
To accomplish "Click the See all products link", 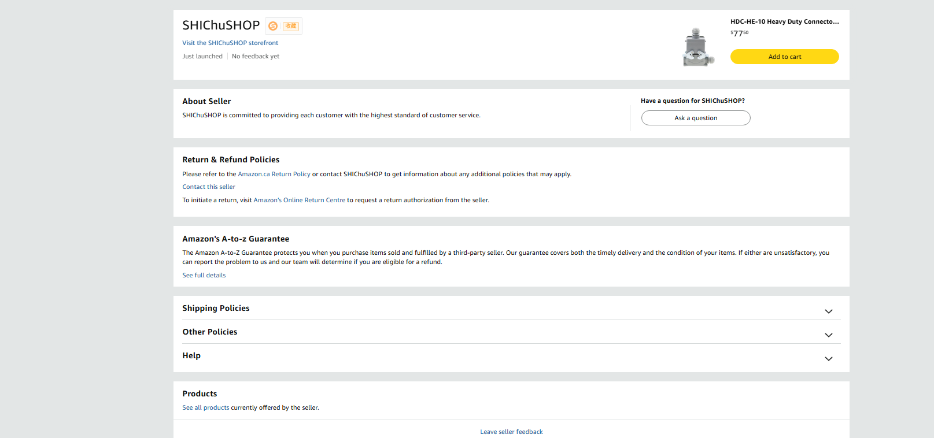I will (206, 407).
